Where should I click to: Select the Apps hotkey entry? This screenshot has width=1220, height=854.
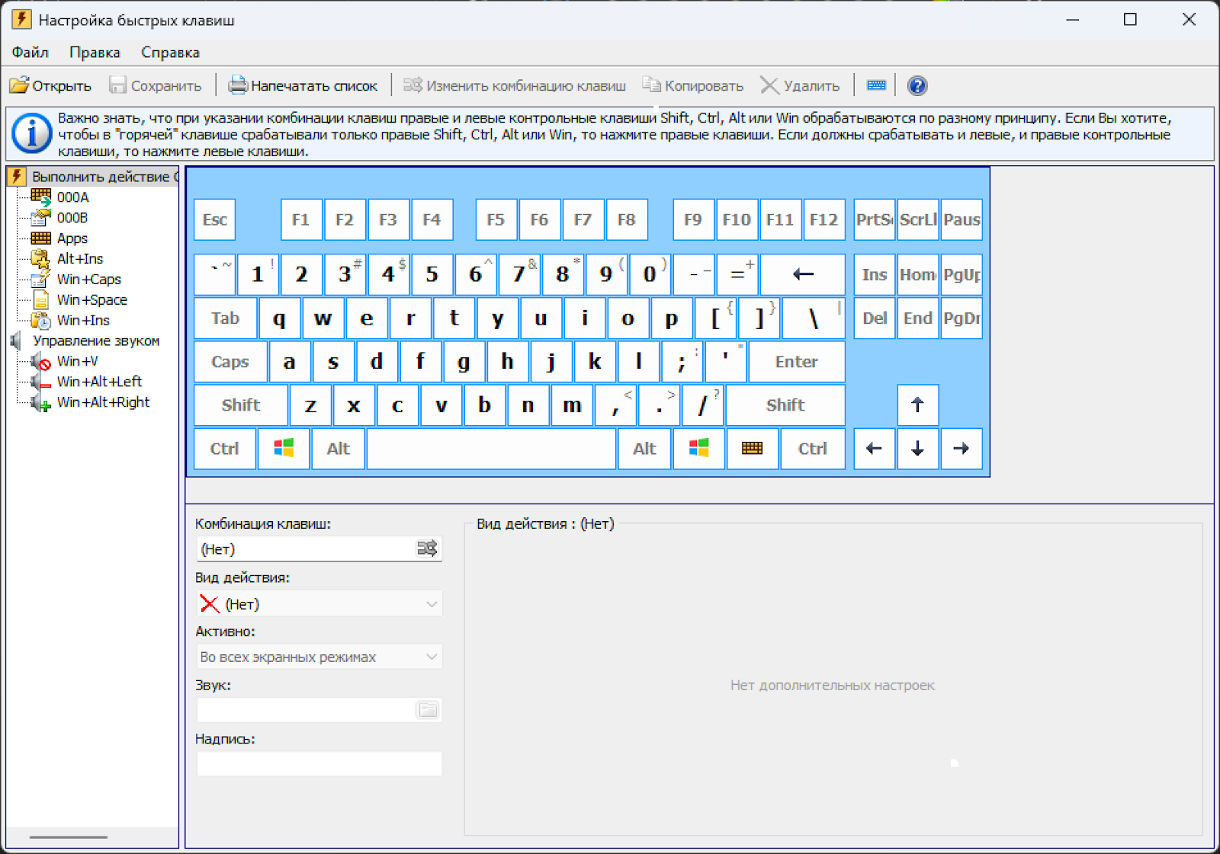tap(72, 238)
